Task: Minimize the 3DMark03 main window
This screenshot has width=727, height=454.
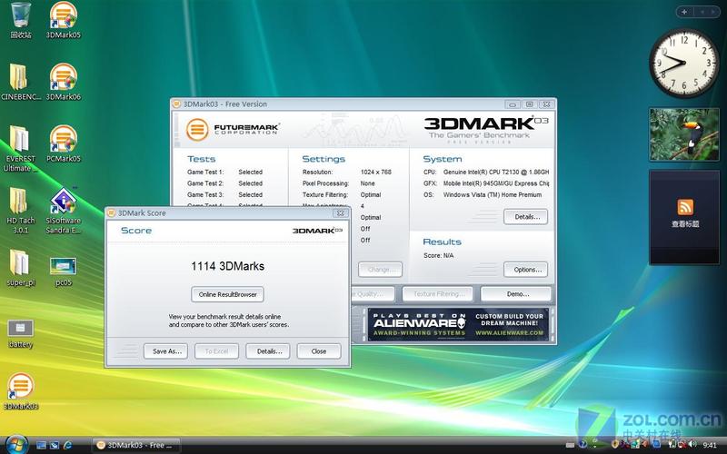Action: [513, 104]
